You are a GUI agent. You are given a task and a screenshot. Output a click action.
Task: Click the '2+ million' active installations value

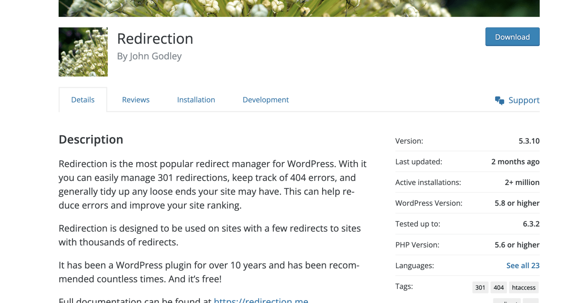[522, 182]
